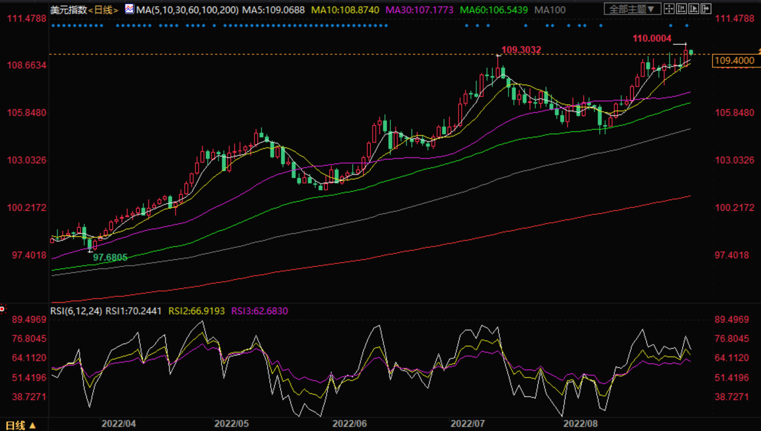Click the rightmost scroll-to-latest toolbar icon
This screenshot has height=431, width=761.
pos(706,9)
